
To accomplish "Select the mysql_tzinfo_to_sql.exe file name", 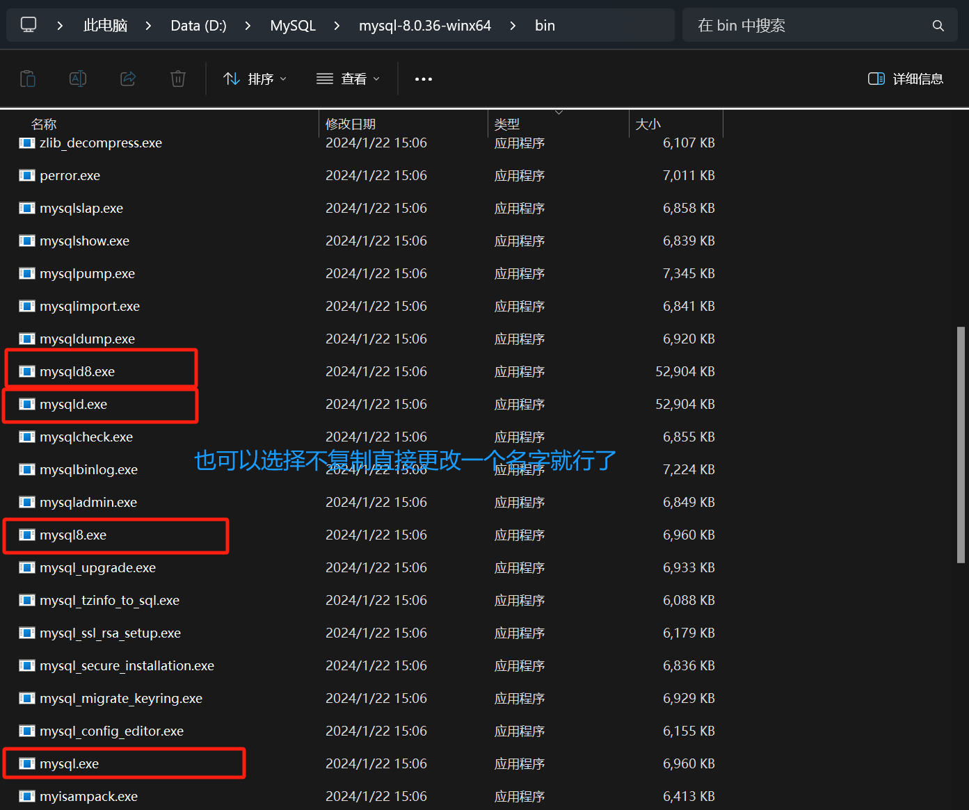I will click(x=109, y=601).
